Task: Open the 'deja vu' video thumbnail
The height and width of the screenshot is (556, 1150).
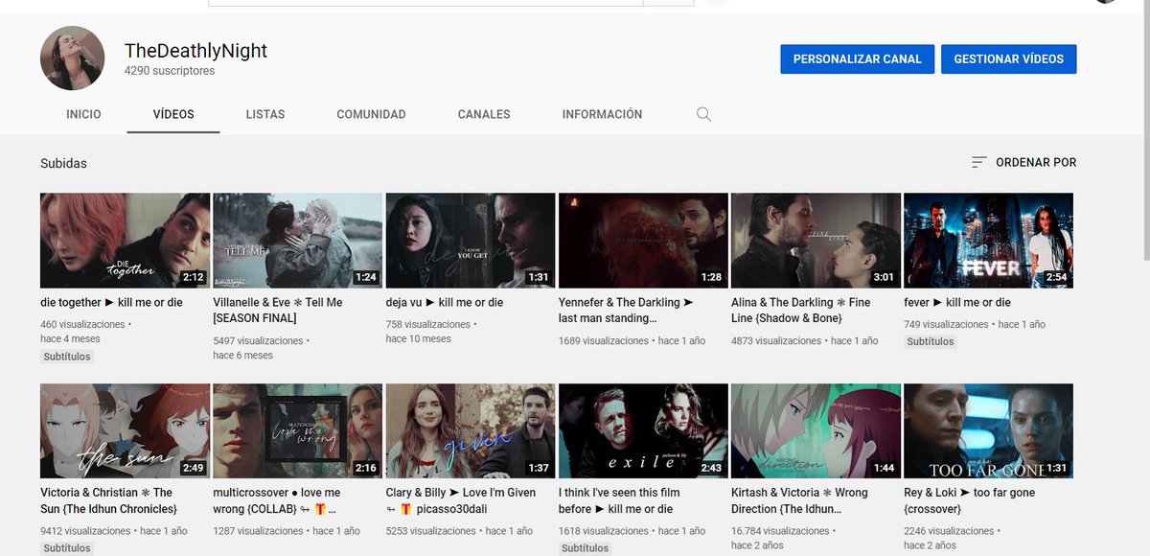Action: tap(471, 241)
